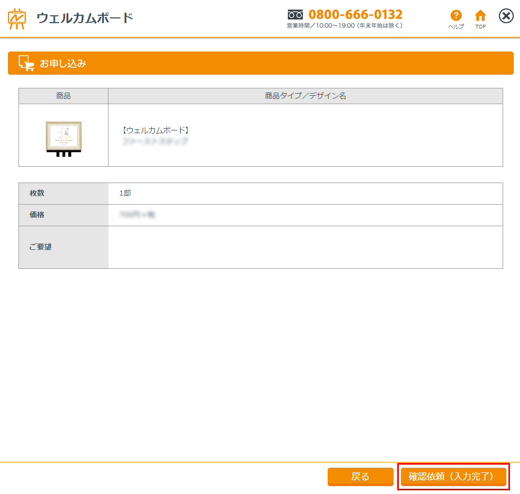Click the phone number 0800-666-0132

355,14
